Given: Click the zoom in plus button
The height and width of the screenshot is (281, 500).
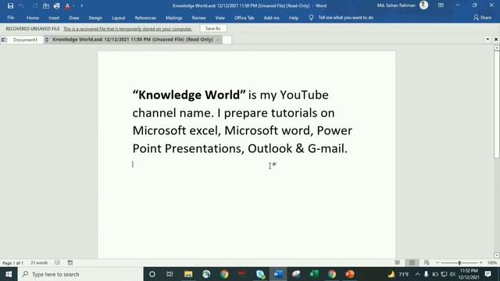Looking at the screenshot, I should click(481, 263).
